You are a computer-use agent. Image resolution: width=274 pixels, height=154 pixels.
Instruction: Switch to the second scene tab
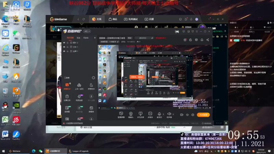pyautogui.click(x=78, y=38)
